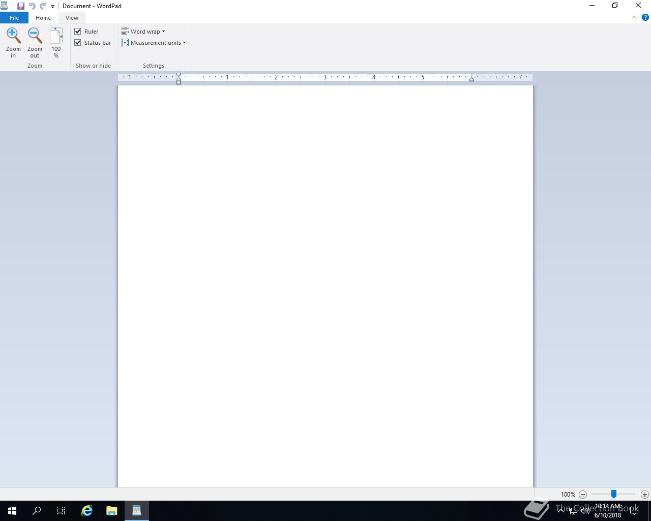The height and width of the screenshot is (521, 651).
Task: Open the taskbar Search magnifier
Action: click(x=37, y=511)
